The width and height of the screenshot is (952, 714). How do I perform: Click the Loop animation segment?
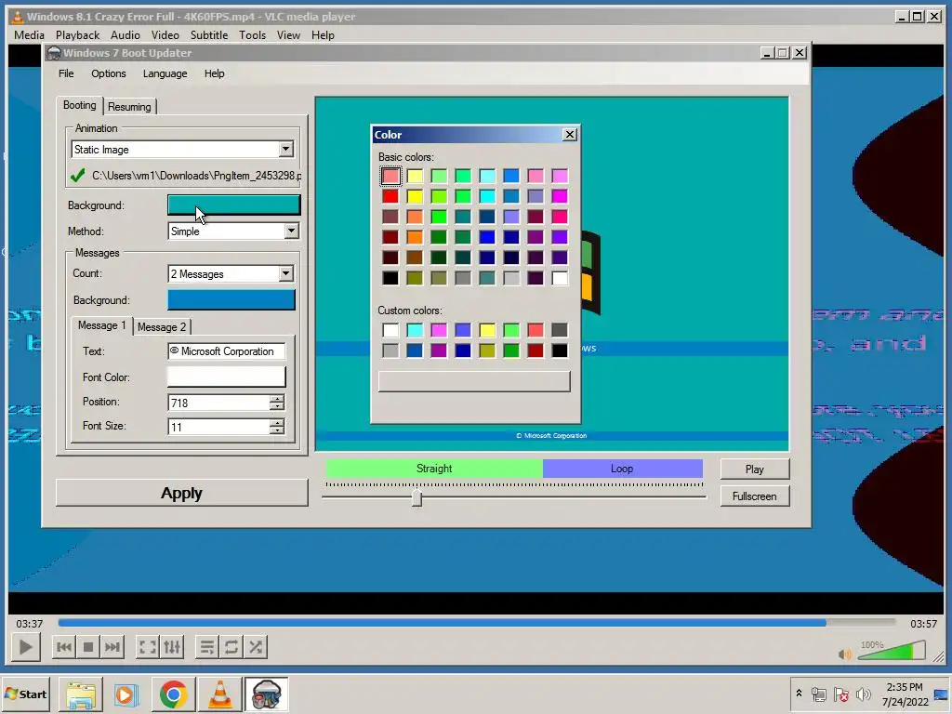622,469
